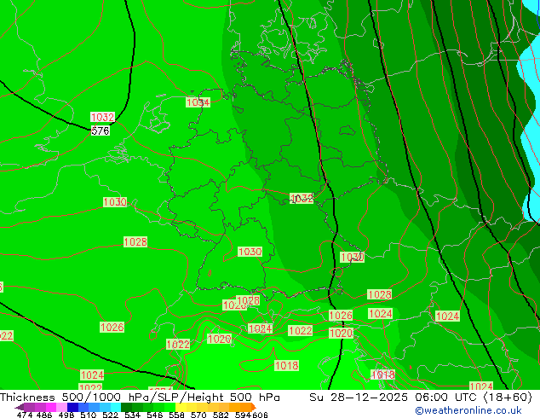Click the 1018 label north of Italy
The width and height of the screenshot is (540, 418).
(286, 366)
